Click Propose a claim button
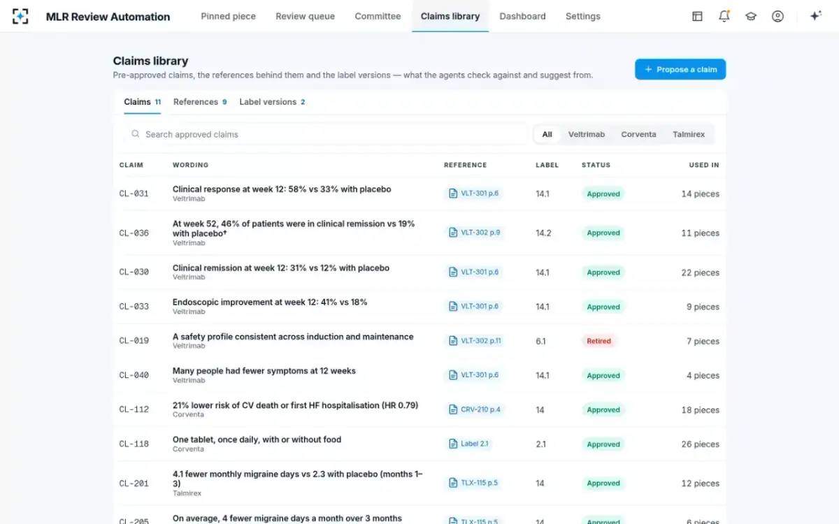The image size is (839, 524). (x=680, y=69)
